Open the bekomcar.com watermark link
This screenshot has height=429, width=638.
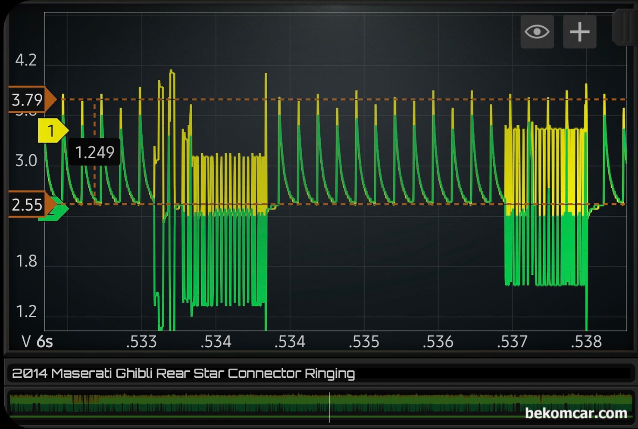click(x=576, y=413)
